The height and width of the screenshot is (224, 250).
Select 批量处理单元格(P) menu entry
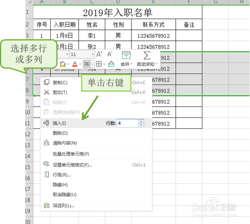point(96,154)
